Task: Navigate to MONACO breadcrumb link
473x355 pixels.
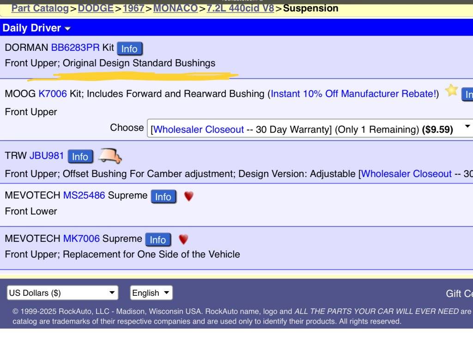Action: (175, 8)
